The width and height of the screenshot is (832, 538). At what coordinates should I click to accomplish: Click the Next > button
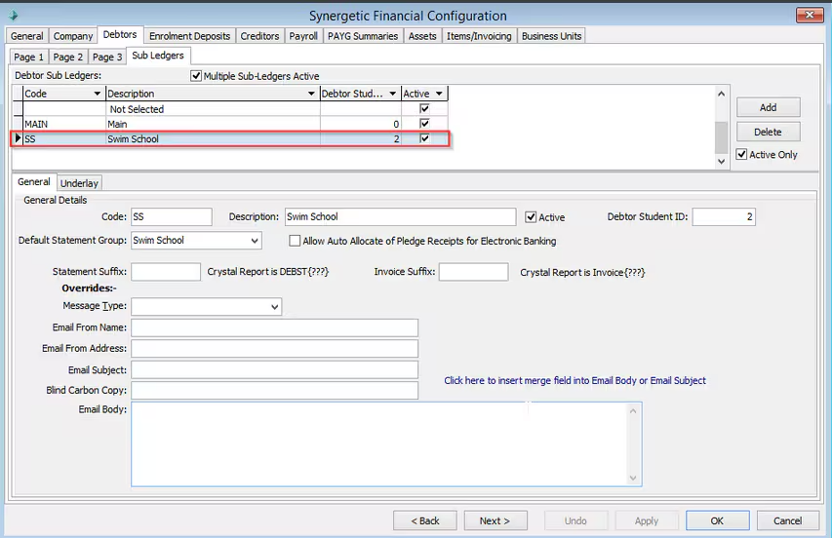pyautogui.click(x=495, y=521)
